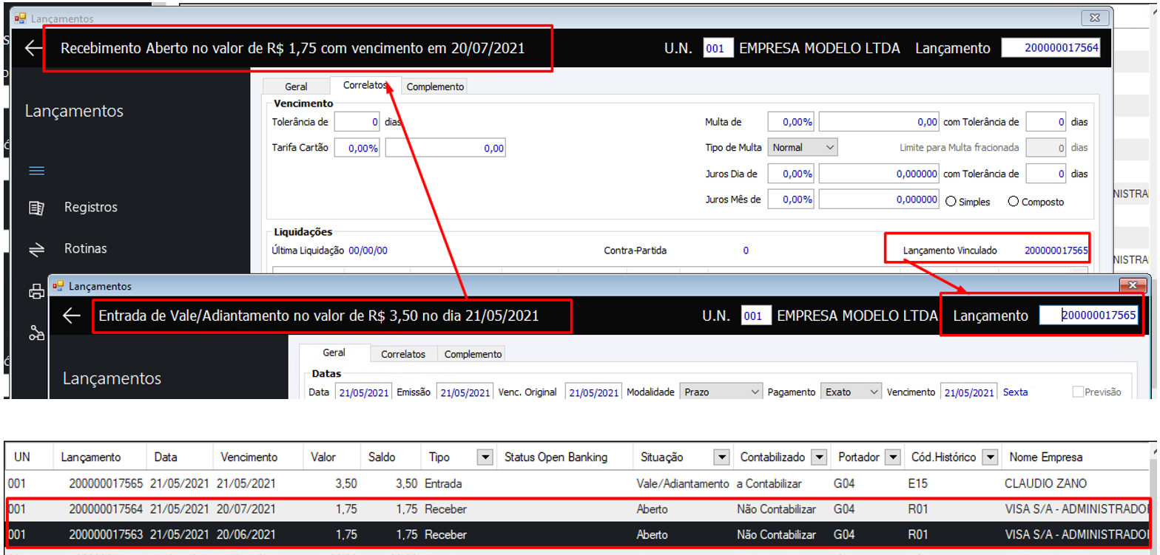Go back using arrow in Recebimento Aberto window
This screenshot has width=1160, height=555.
pyautogui.click(x=33, y=48)
